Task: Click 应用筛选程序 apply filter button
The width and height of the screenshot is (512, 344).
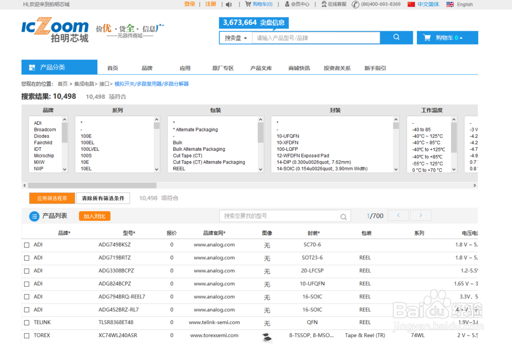Action: [52, 198]
